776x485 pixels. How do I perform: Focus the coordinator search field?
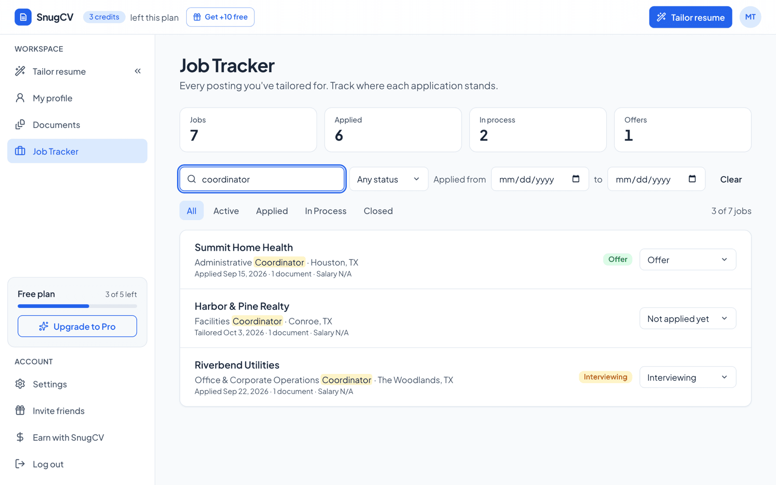(262, 179)
